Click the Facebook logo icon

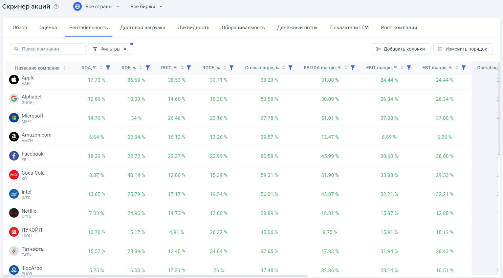pos(14,156)
